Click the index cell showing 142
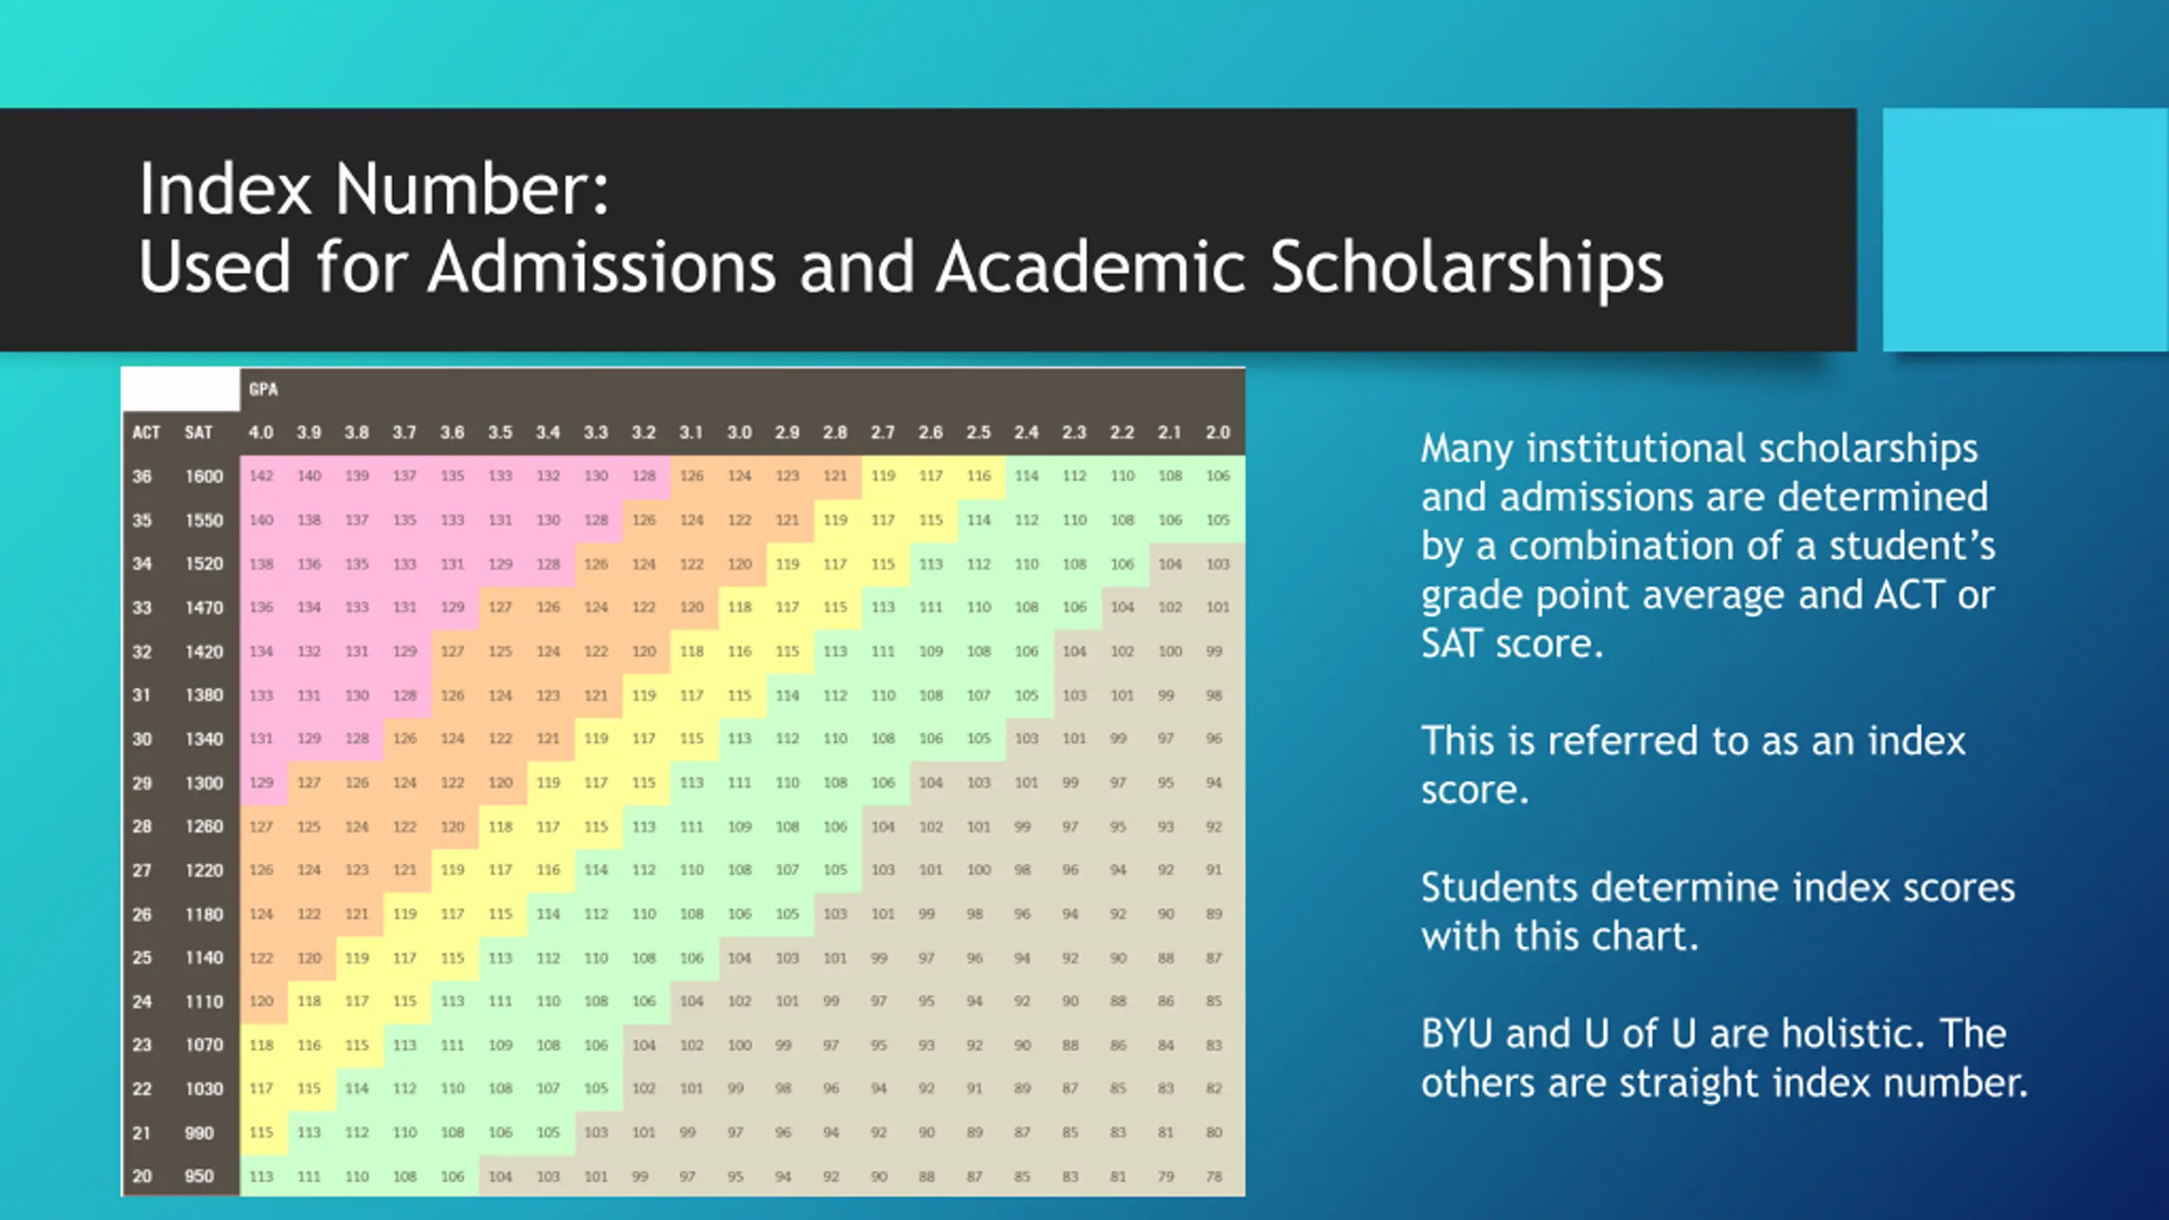Image resolution: width=2169 pixels, height=1220 pixels. (x=261, y=475)
